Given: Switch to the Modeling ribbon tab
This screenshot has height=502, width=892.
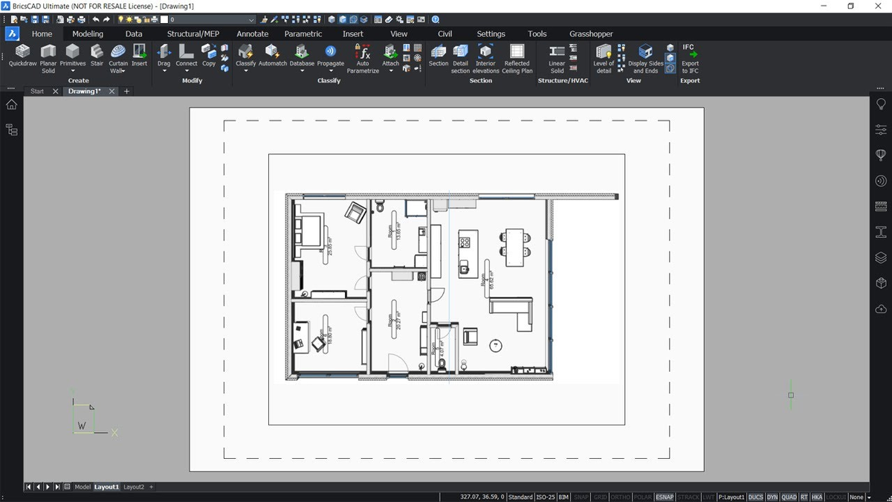Looking at the screenshot, I should [88, 33].
